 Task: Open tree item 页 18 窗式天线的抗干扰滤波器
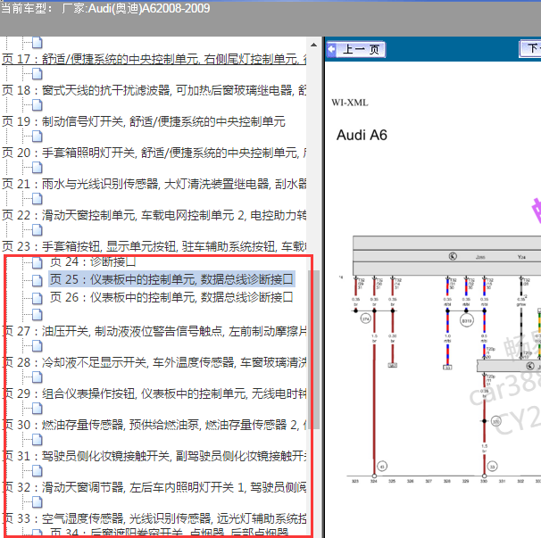(154, 90)
